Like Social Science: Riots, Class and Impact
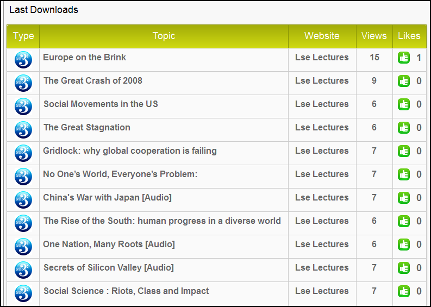431x307 pixels. click(x=403, y=291)
